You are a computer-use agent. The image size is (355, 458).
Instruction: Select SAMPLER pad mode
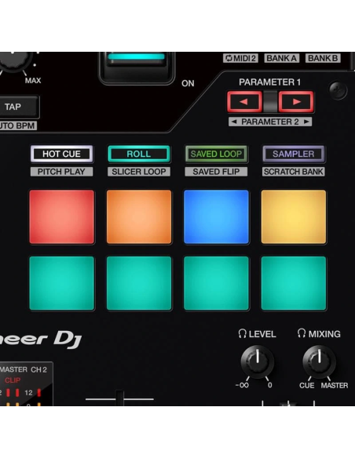(x=294, y=154)
